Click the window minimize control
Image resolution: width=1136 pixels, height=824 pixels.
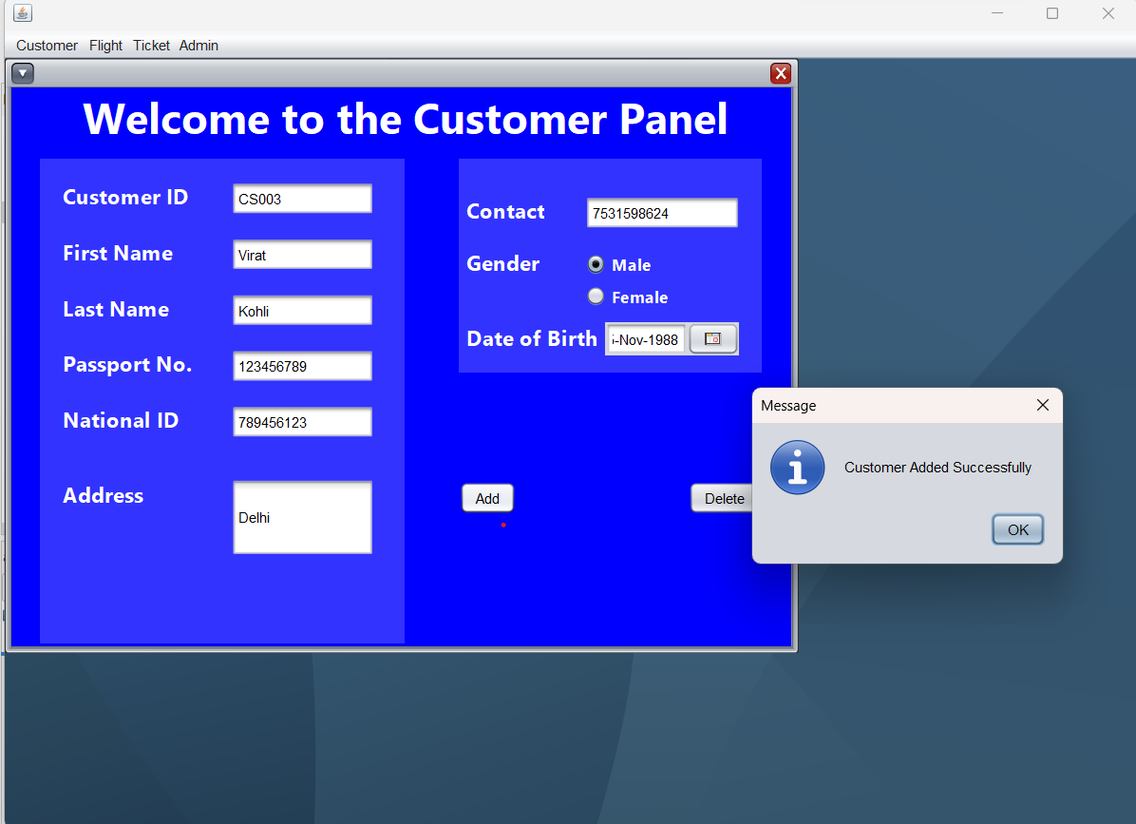click(x=995, y=13)
